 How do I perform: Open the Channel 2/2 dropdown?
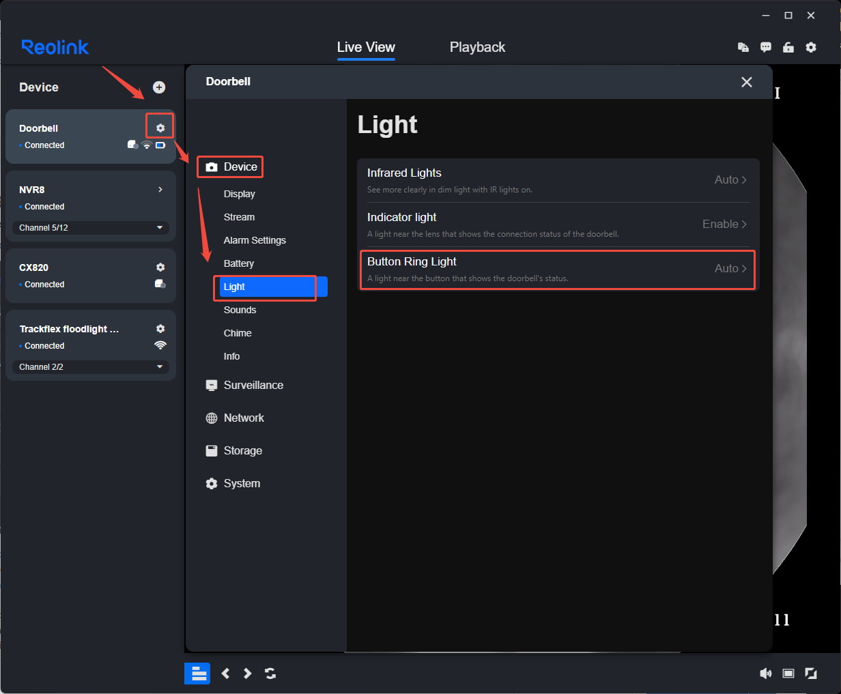[91, 366]
